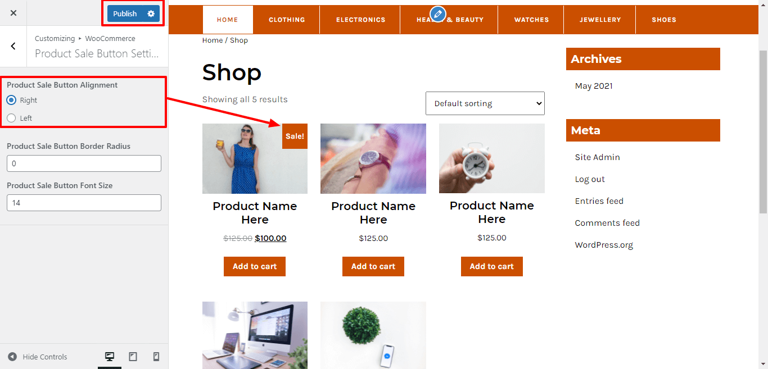Go back using the left chevron arrow

tap(13, 46)
